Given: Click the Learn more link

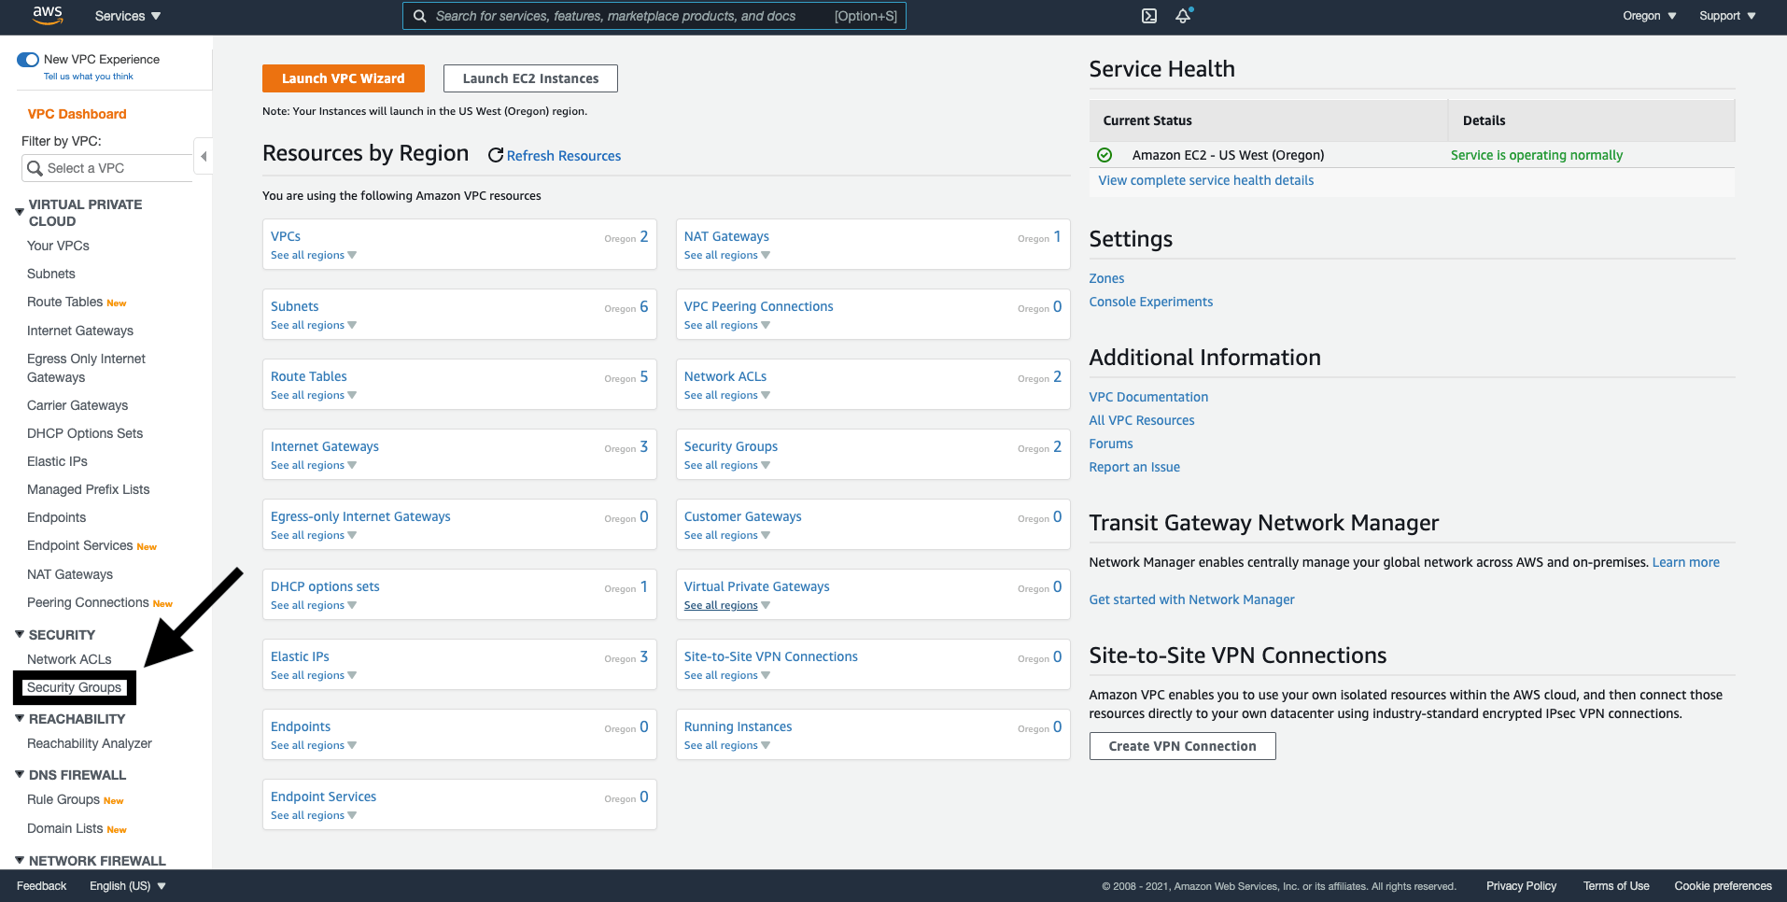Looking at the screenshot, I should (x=1686, y=562).
